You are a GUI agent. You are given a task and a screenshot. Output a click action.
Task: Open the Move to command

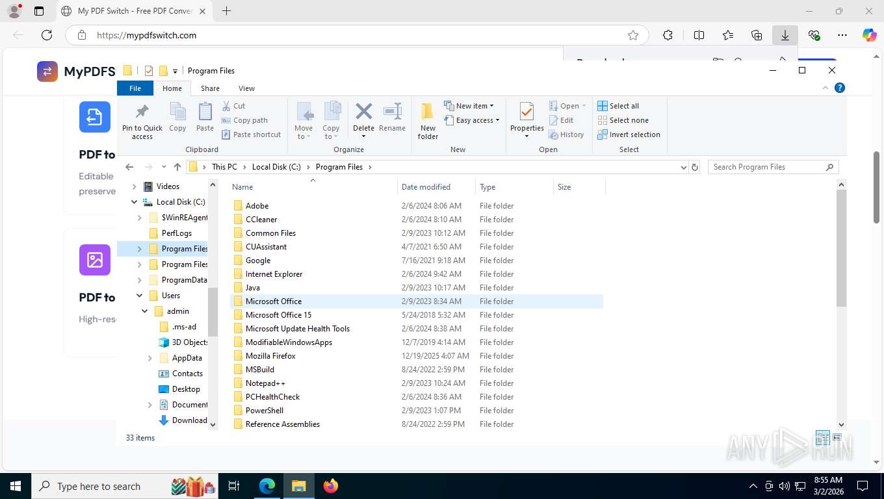pyautogui.click(x=304, y=121)
